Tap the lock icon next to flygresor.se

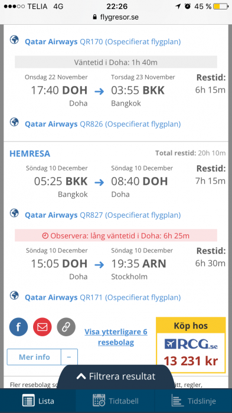[x=95, y=17]
